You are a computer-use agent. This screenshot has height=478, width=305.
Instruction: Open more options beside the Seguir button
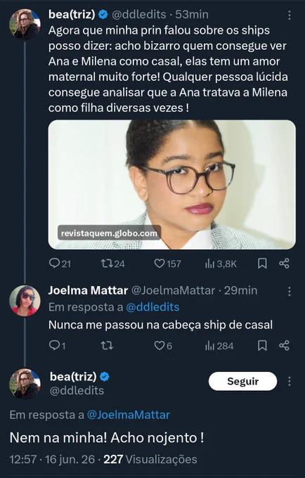(x=289, y=381)
